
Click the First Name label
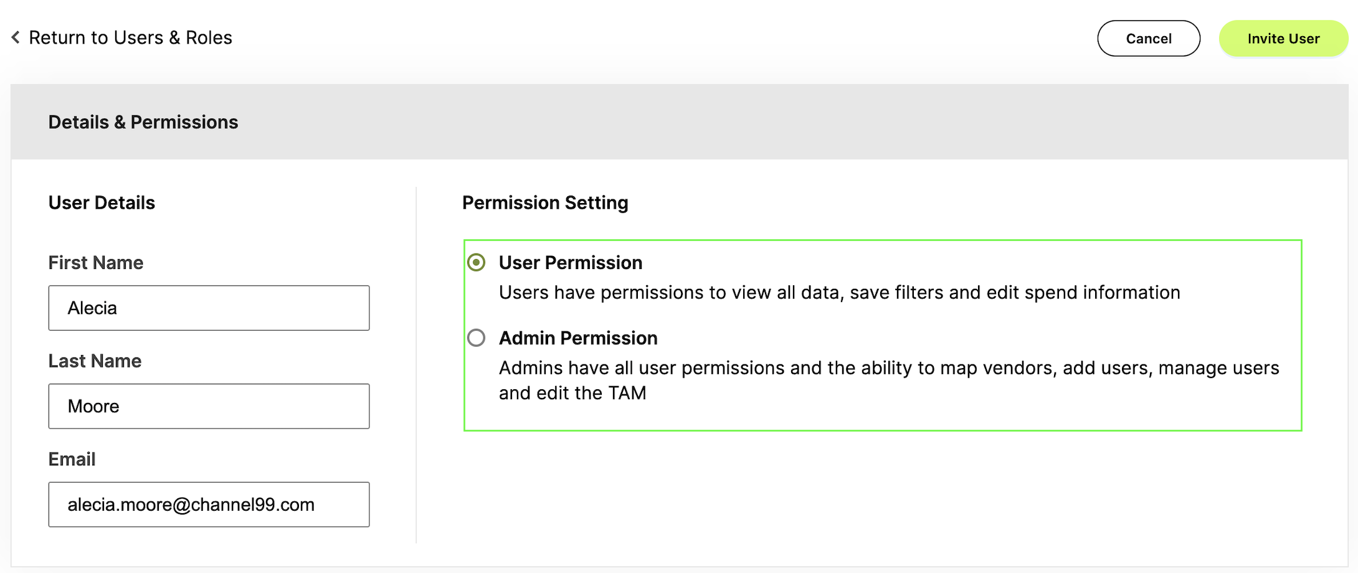(x=96, y=263)
